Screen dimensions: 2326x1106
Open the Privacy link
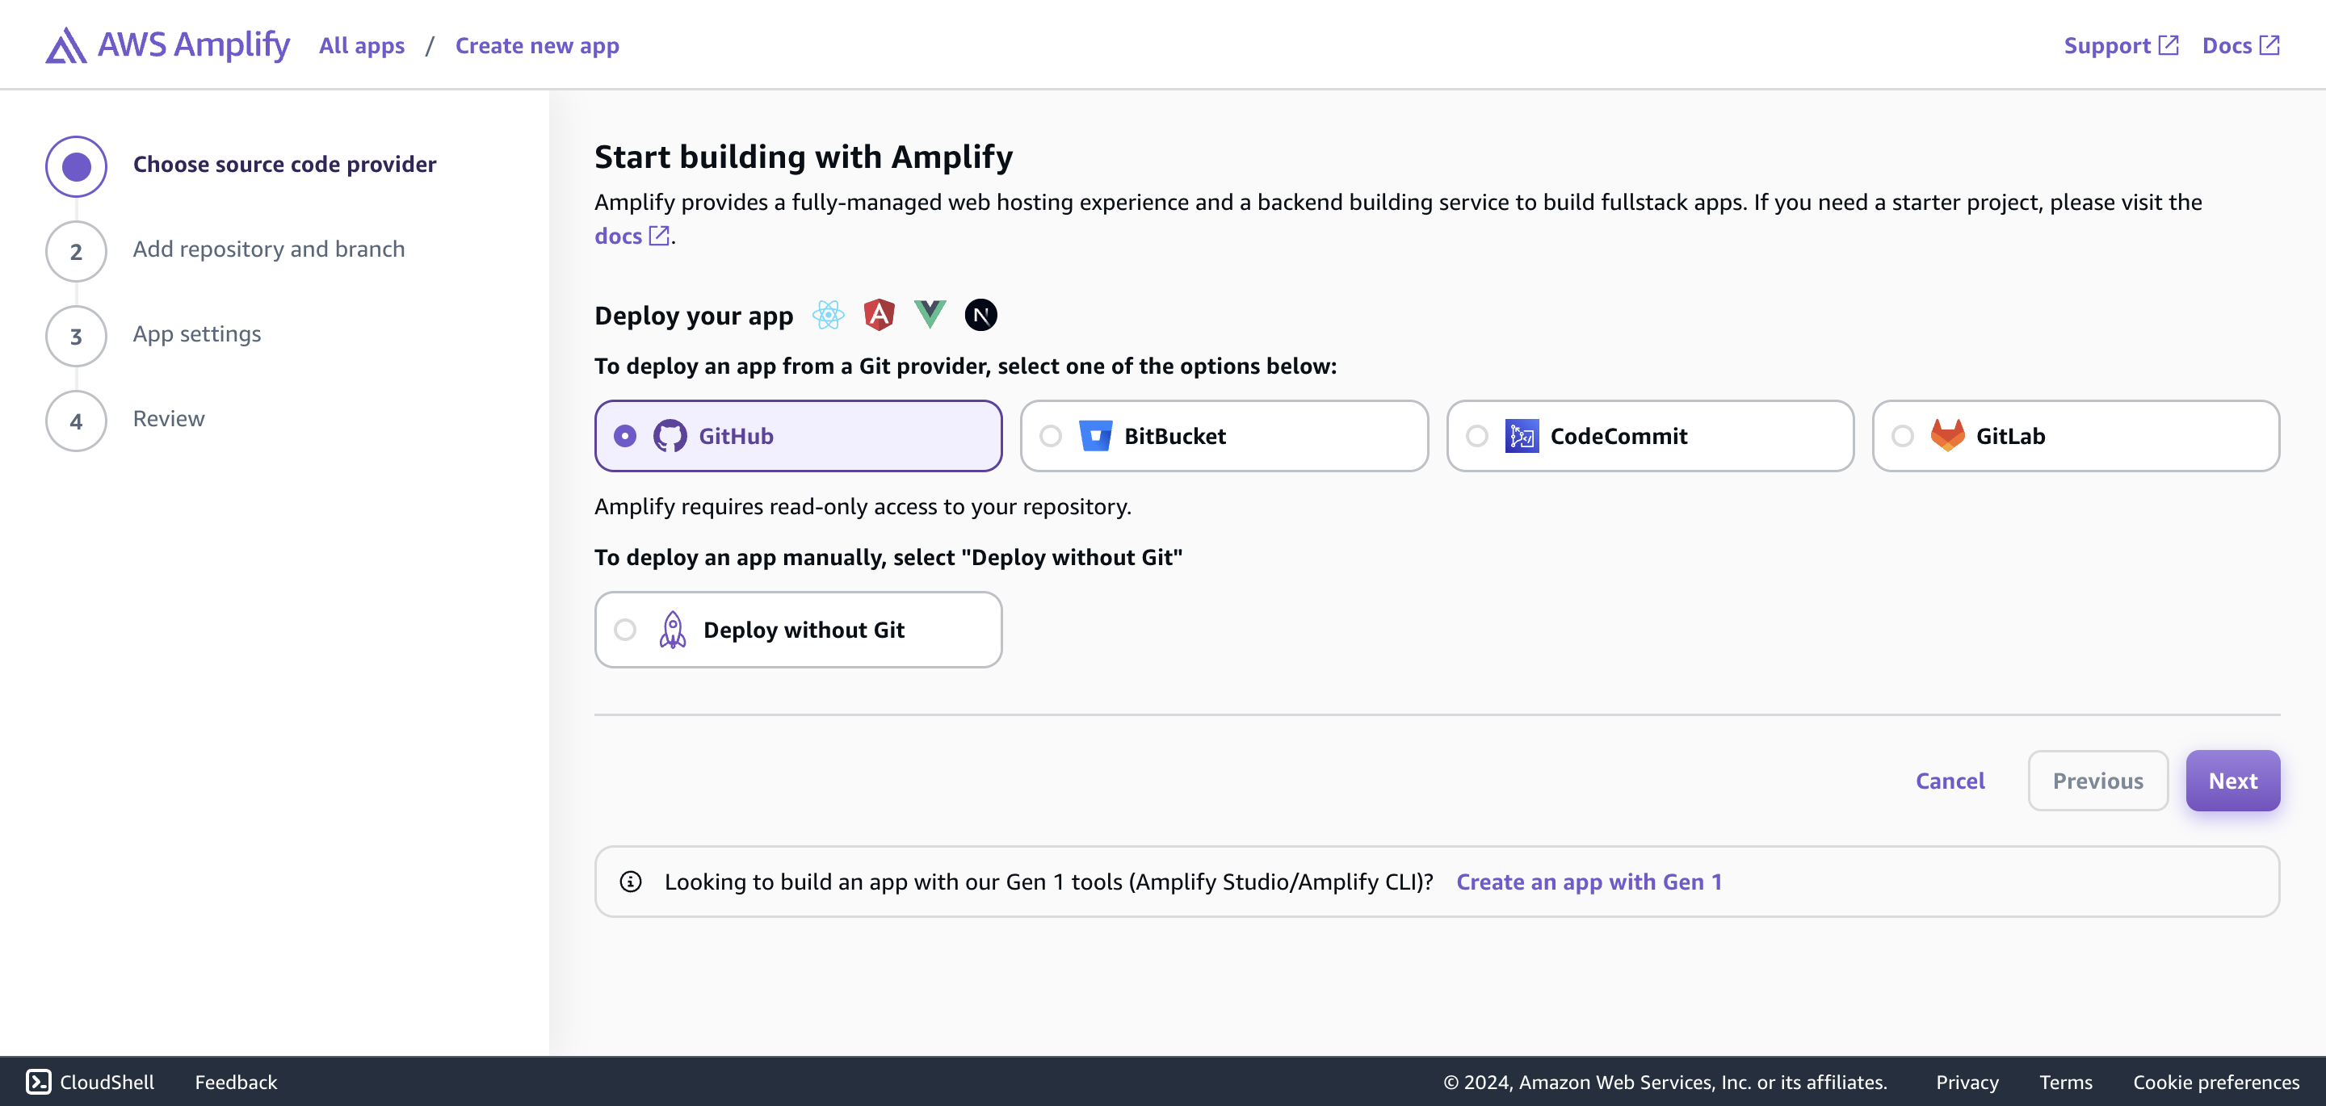point(1967,1082)
